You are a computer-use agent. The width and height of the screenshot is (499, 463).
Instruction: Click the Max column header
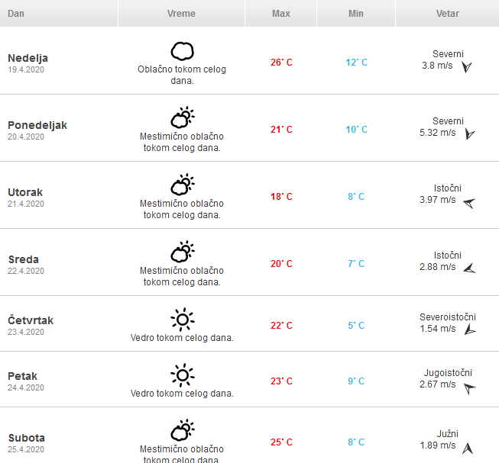[280, 14]
